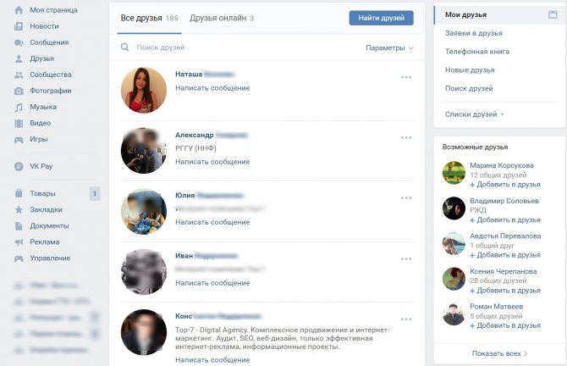The height and width of the screenshot is (366, 567).
Task: Click the Поиск друзей search field
Action: [x=239, y=47]
